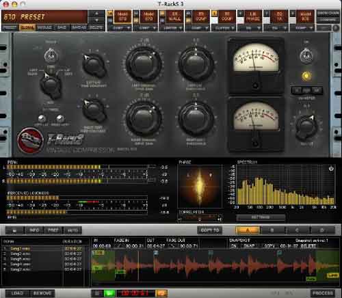The width and height of the screenshot is (342, 298).
Task: Click the REMOVE button
Action: (42, 293)
